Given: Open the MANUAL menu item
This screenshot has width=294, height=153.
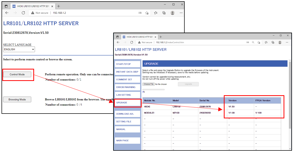Looking at the screenshot, I should pyautogui.click(x=127, y=129).
